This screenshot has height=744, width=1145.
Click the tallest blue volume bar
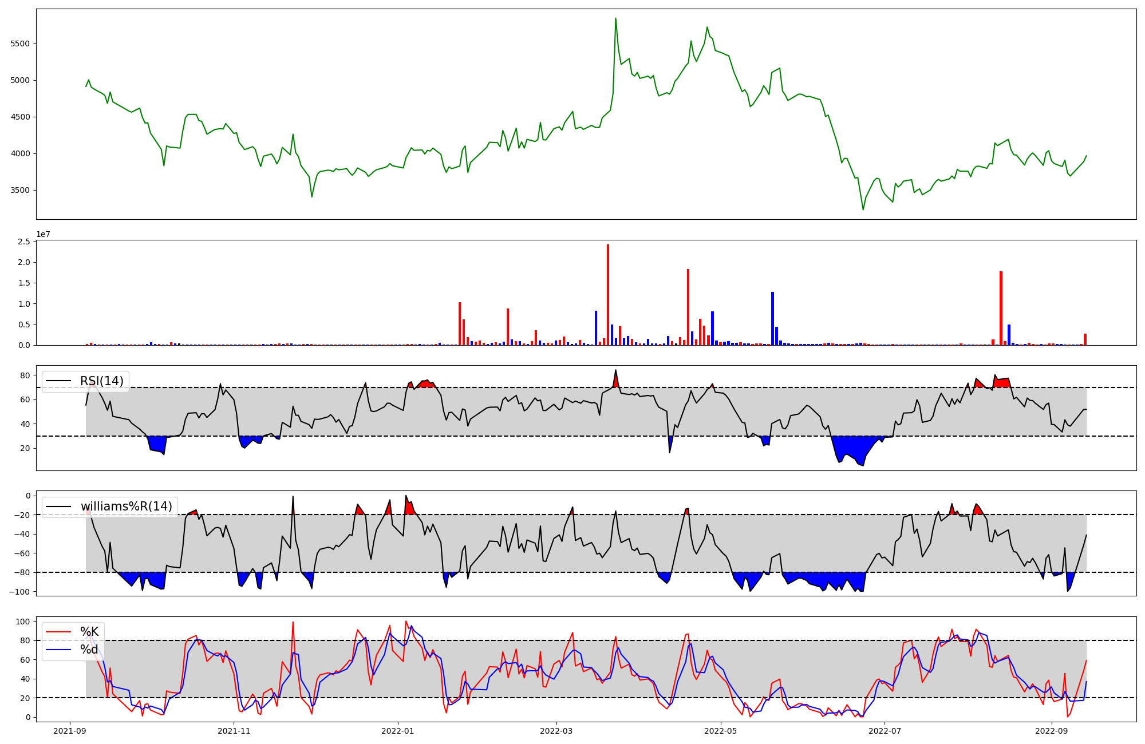772,318
